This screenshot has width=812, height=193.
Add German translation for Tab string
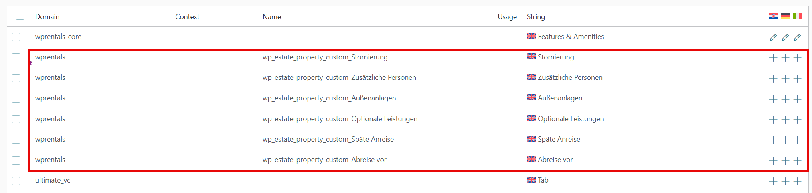point(785,181)
